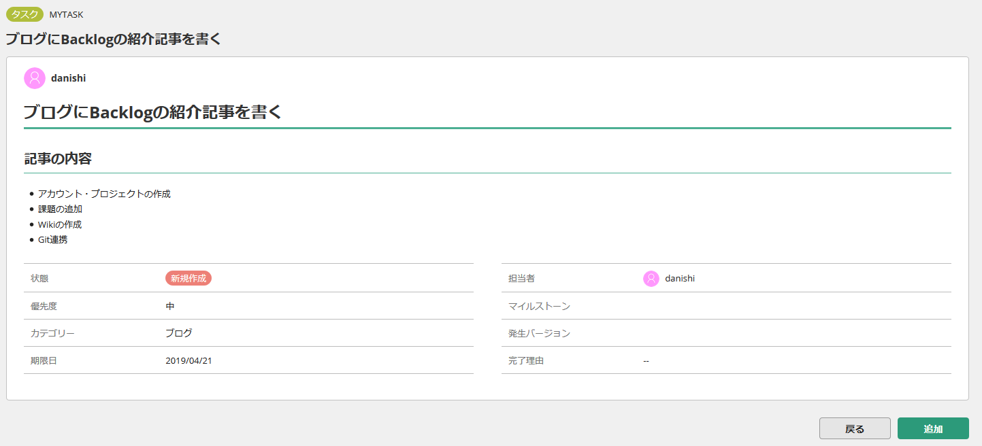Click the danishi author name in the header

[68, 78]
